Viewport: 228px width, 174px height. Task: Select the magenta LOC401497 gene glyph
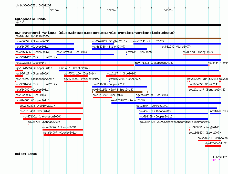(216, 160)
